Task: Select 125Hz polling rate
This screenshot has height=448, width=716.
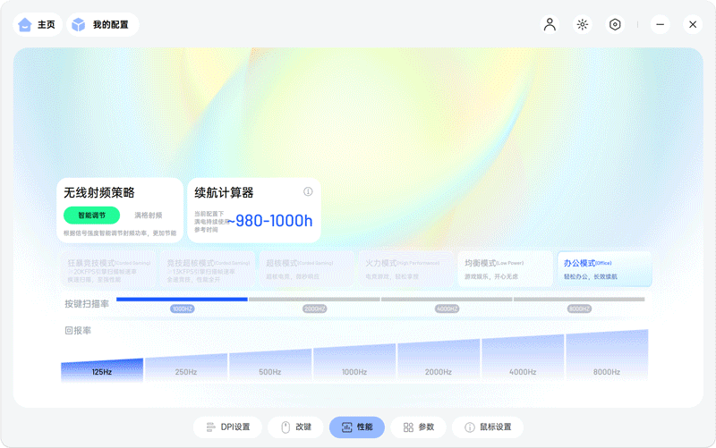Action: coord(102,370)
